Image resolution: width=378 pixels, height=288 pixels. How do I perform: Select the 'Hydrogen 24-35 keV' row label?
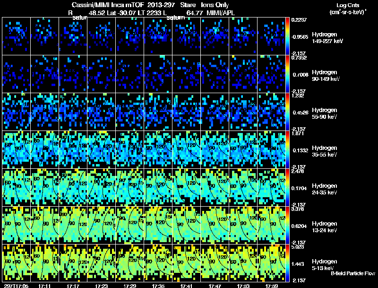click(325, 189)
